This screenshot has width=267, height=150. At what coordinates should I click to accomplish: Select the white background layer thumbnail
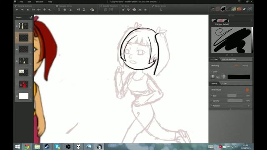click(23, 96)
